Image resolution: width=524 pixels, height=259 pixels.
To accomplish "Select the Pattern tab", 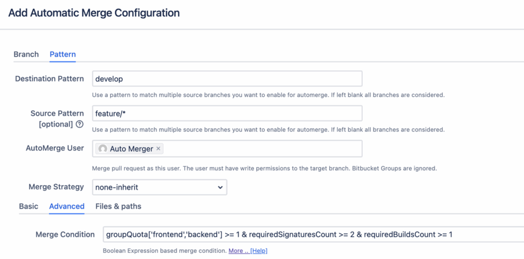I will pos(62,54).
